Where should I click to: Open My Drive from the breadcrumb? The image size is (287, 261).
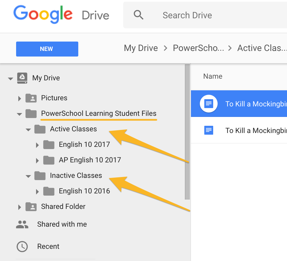tap(141, 48)
